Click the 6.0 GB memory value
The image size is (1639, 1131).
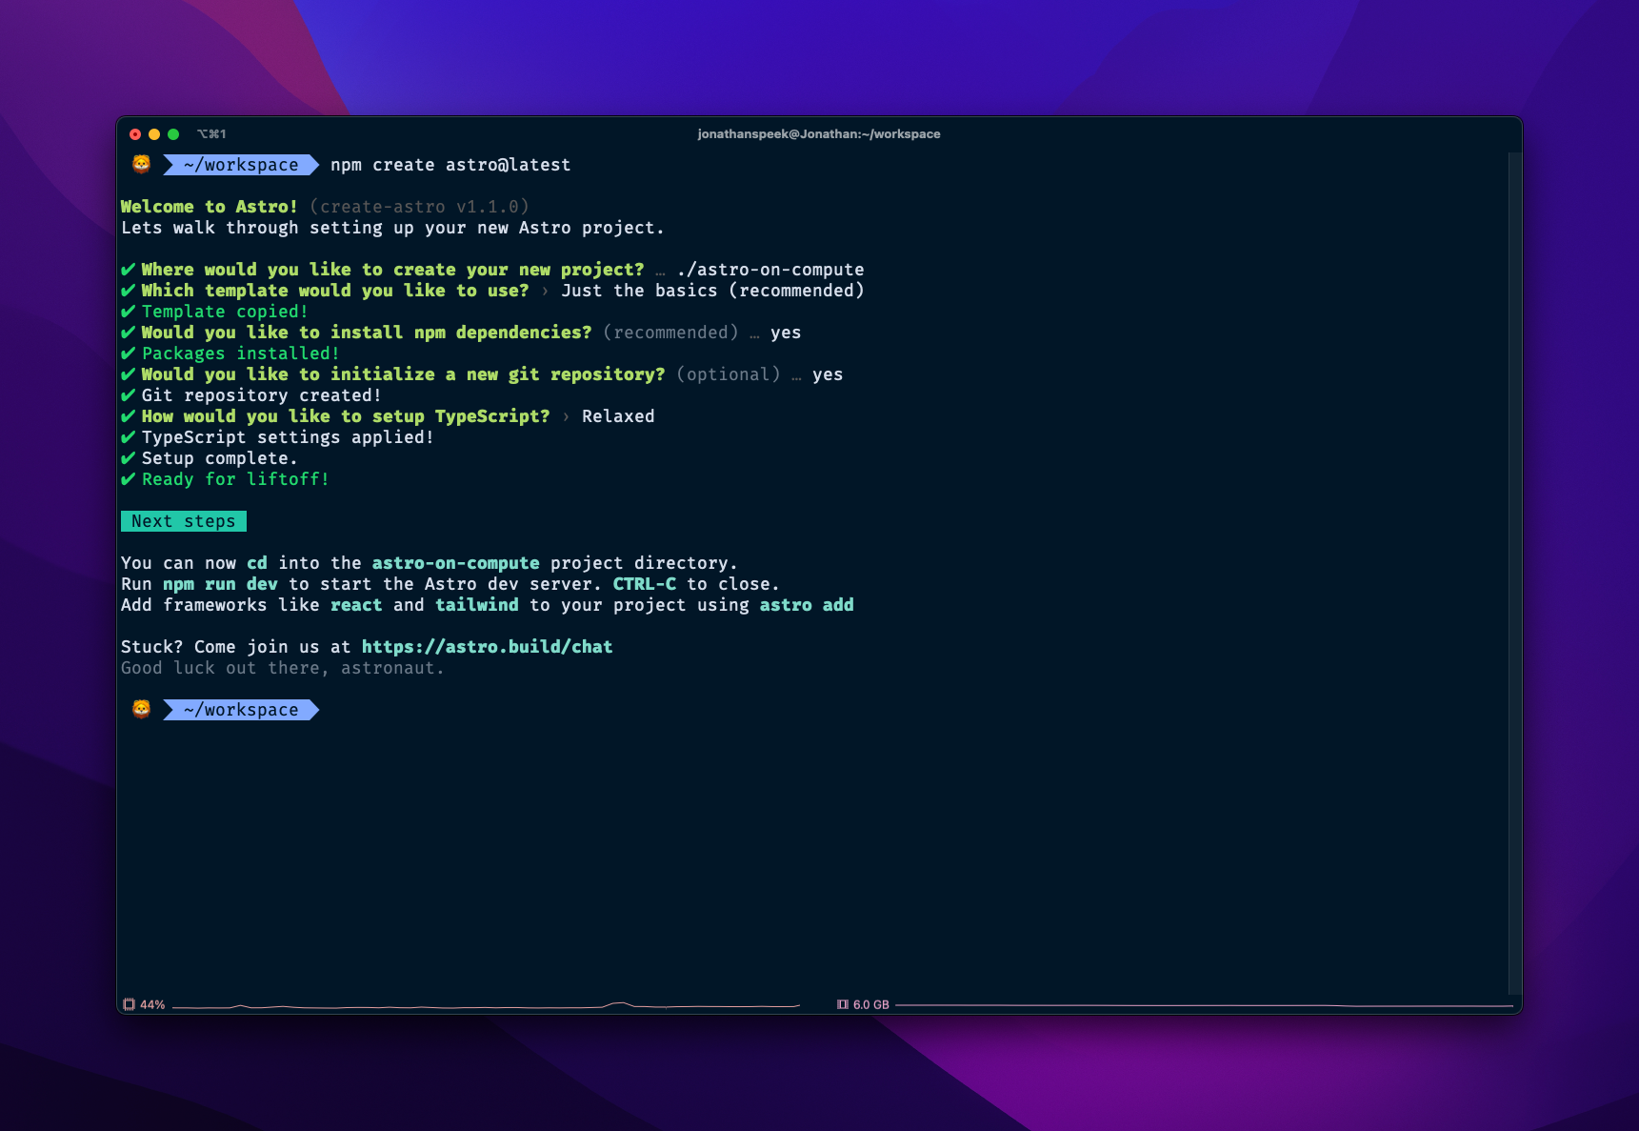tap(871, 1004)
